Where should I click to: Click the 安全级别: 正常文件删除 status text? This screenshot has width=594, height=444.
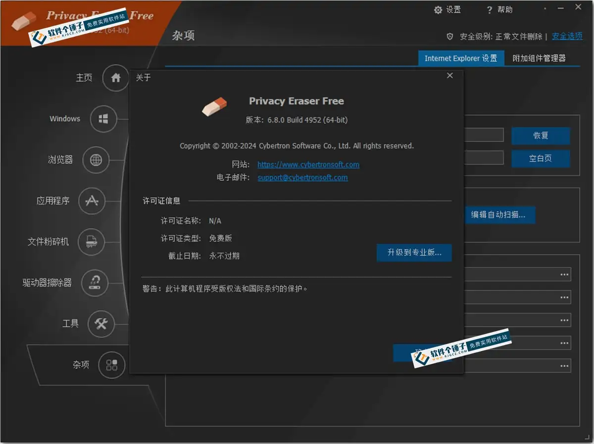click(x=501, y=37)
